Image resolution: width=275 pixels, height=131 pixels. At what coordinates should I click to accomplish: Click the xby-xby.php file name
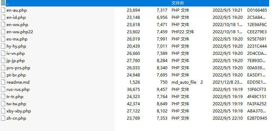coord(19,111)
